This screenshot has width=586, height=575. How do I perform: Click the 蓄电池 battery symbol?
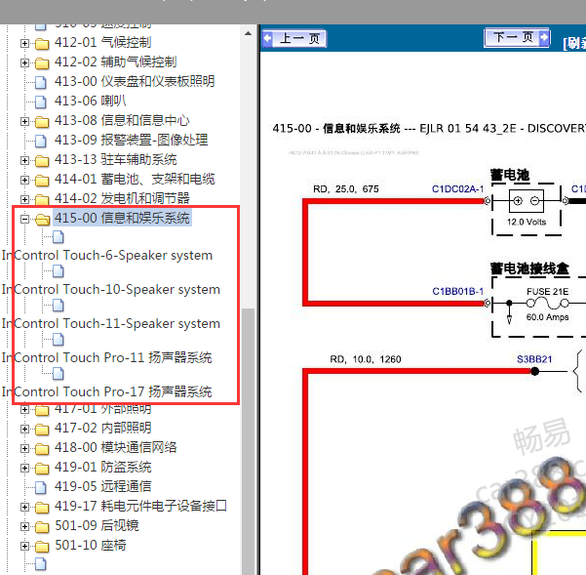click(x=527, y=201)
